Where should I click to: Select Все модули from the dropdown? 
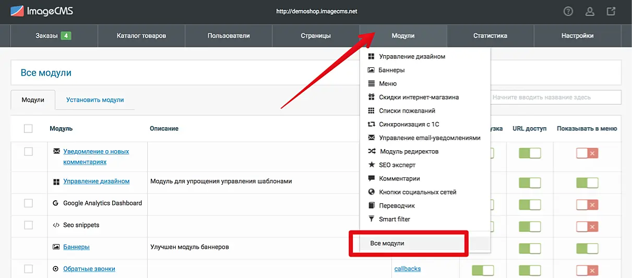tap(387, 244)
